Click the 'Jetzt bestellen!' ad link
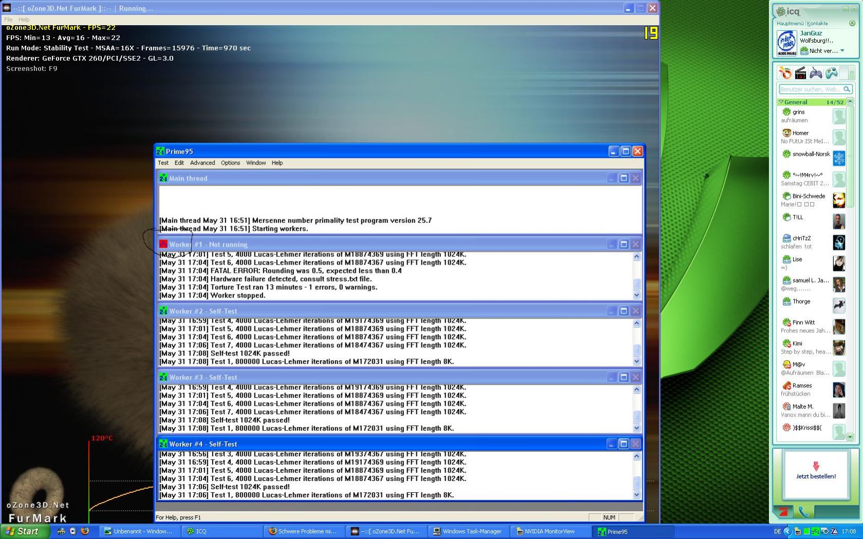Screen dimensions: 863x539 click(x=816, y=476)
